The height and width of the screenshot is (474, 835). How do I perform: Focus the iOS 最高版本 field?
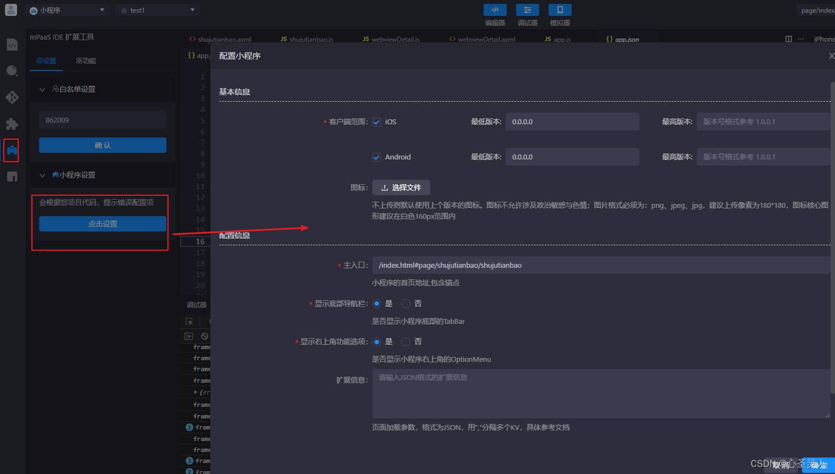764,122
